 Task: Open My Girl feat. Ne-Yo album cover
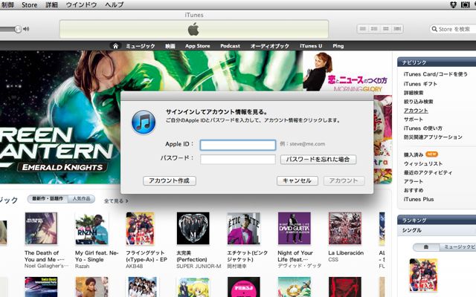[x=91, y=228]
